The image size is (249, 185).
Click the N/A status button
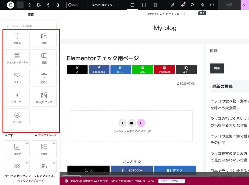tap(73, 5)
